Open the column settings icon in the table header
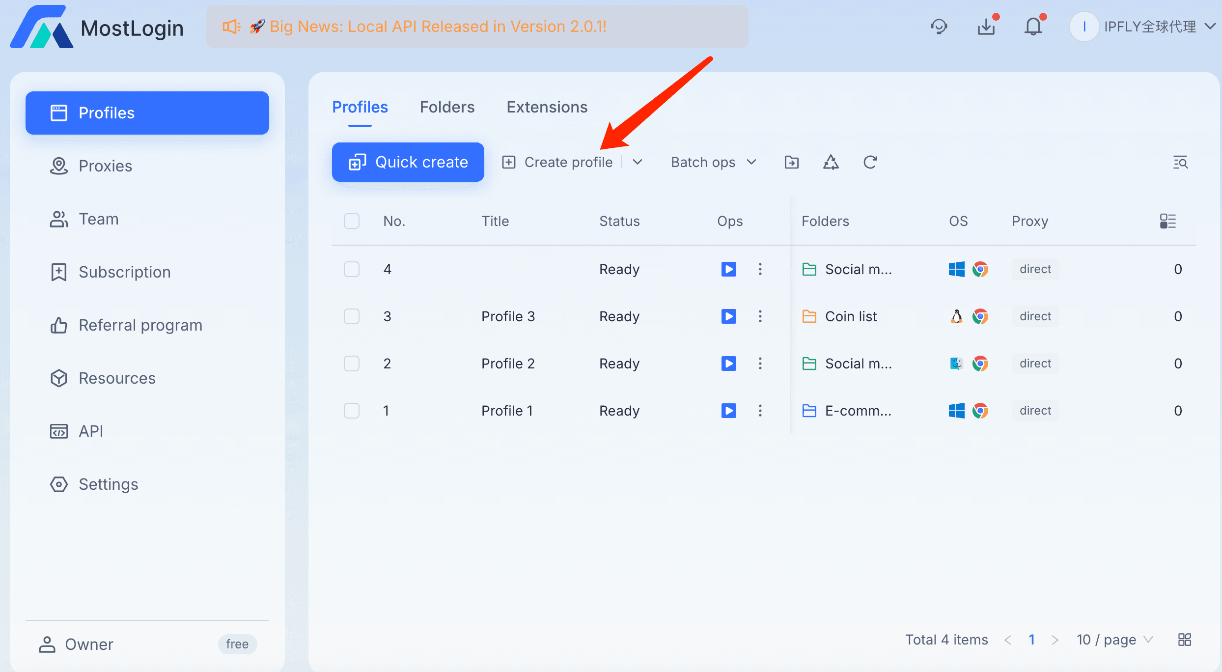The width and height of the screenshot is (1222, 672). [1167, 221]
